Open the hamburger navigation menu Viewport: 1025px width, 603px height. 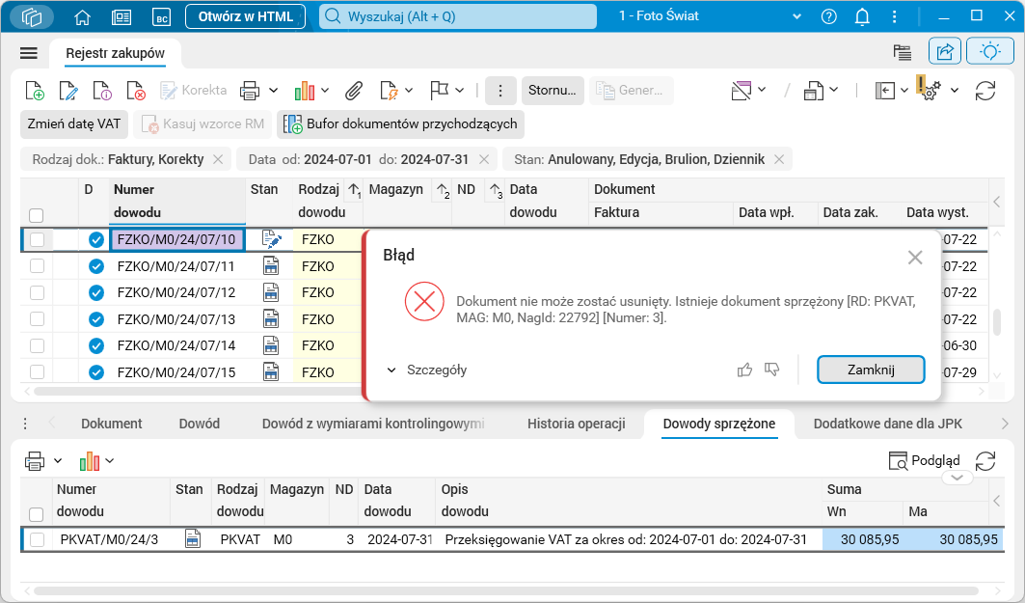[29, 53]
